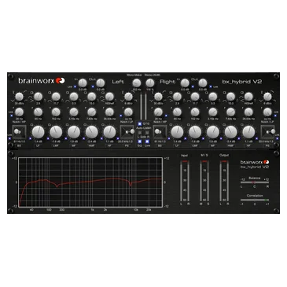287x287 pixels.
Task: Click Left channel HMF gain knob at -2.4 dB
Action: (x=91, y=132)
